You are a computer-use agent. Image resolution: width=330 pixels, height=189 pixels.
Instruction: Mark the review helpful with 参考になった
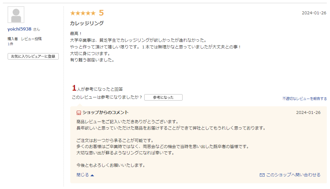163,97
